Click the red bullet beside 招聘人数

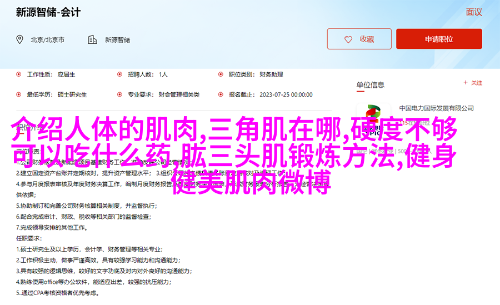119,74
